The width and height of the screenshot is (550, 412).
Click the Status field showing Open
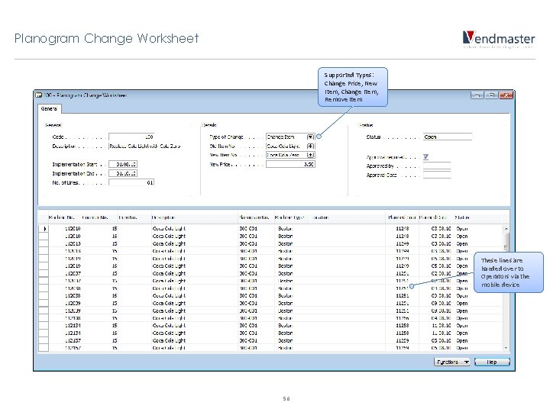click(x=448, y=137)
